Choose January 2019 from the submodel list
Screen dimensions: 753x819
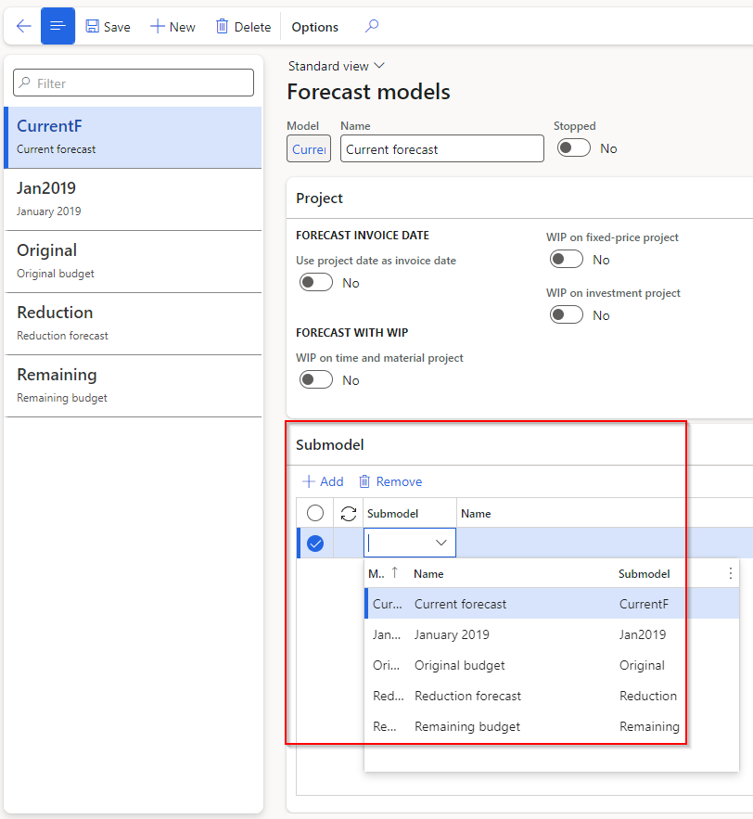click(452, 634)
